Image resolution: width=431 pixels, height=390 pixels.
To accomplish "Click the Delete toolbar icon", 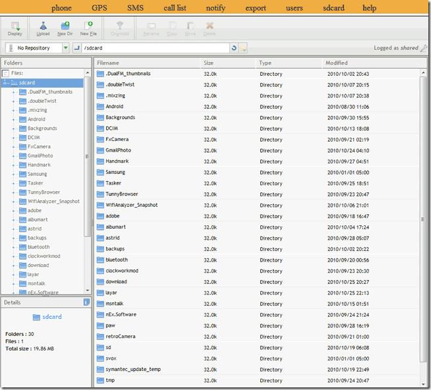I will coord(210,28).
